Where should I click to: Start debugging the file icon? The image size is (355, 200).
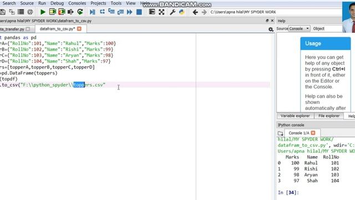pyautogui.click(x=93, y=12)
